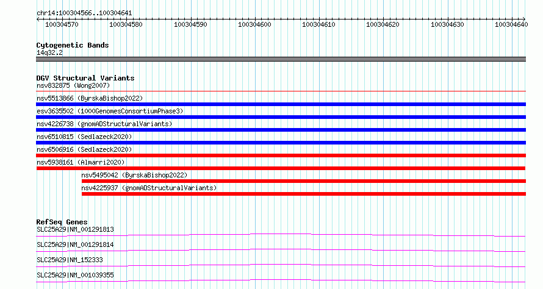This screenshot has height=289, width=543.
Task: Select transcript SLC25A29|NM_152333 label
Action: [70, 260]
